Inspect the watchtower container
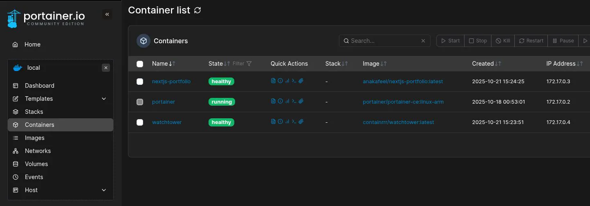Viewport: 590px width, 206px height. (x=280, y=122)
